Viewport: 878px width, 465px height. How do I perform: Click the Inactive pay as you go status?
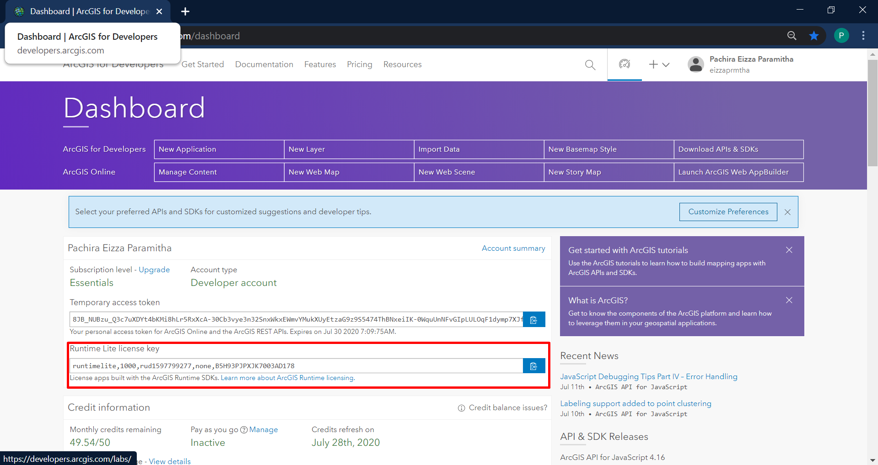coord(208,443)
